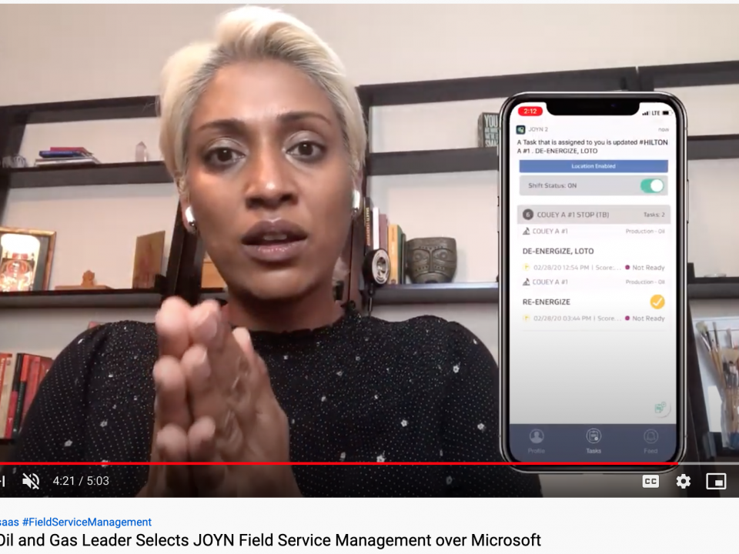Open the #FieldServiceManagement hashtag link
The height and width of the screenshot is (554, 739).
(x=87, y=522)
